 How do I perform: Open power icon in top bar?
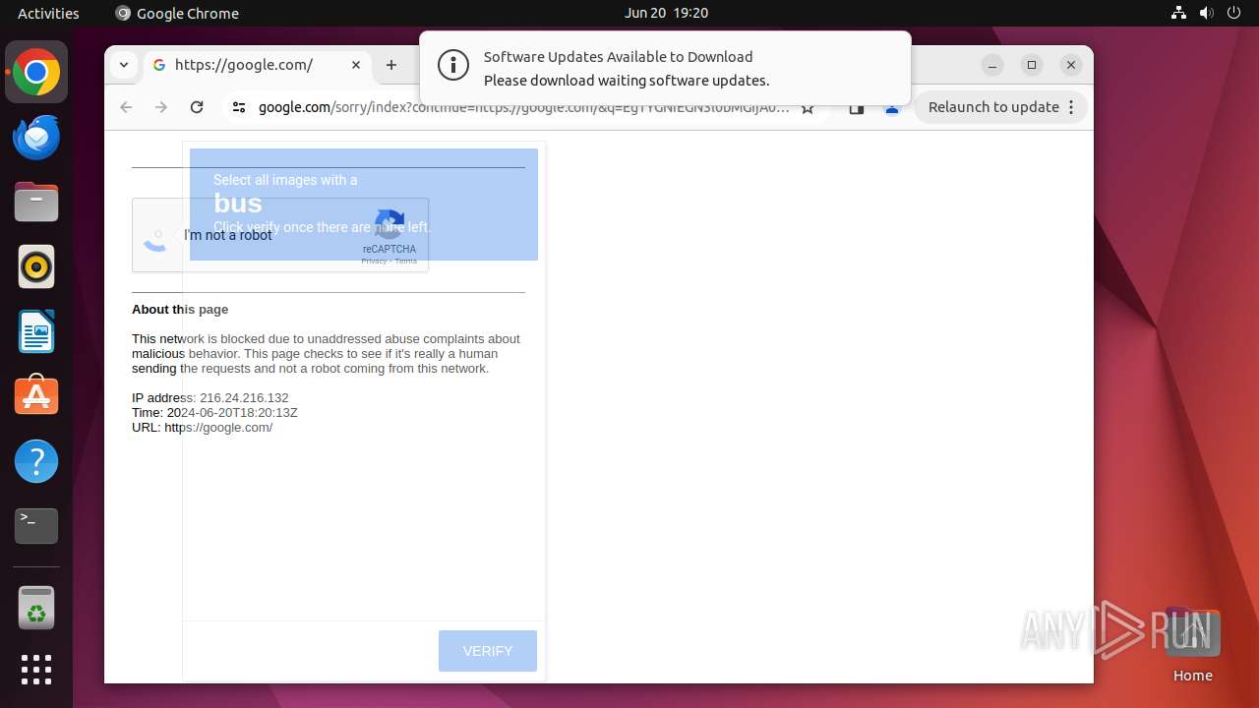(x=1233, y=13)
